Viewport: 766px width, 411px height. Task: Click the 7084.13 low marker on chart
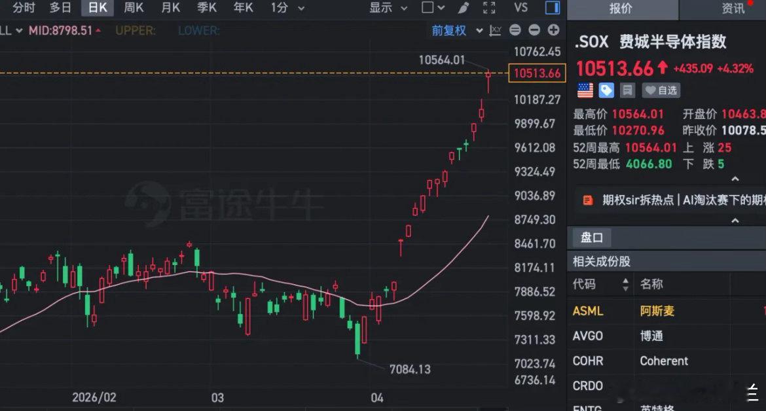410,370
